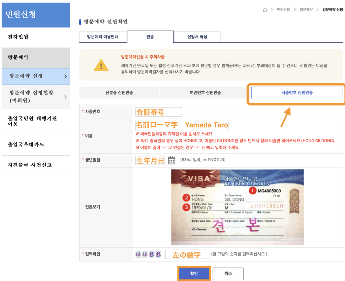This screenshot has width=345, height=281.
Task: Click the captcha number image
Action: 148,254
